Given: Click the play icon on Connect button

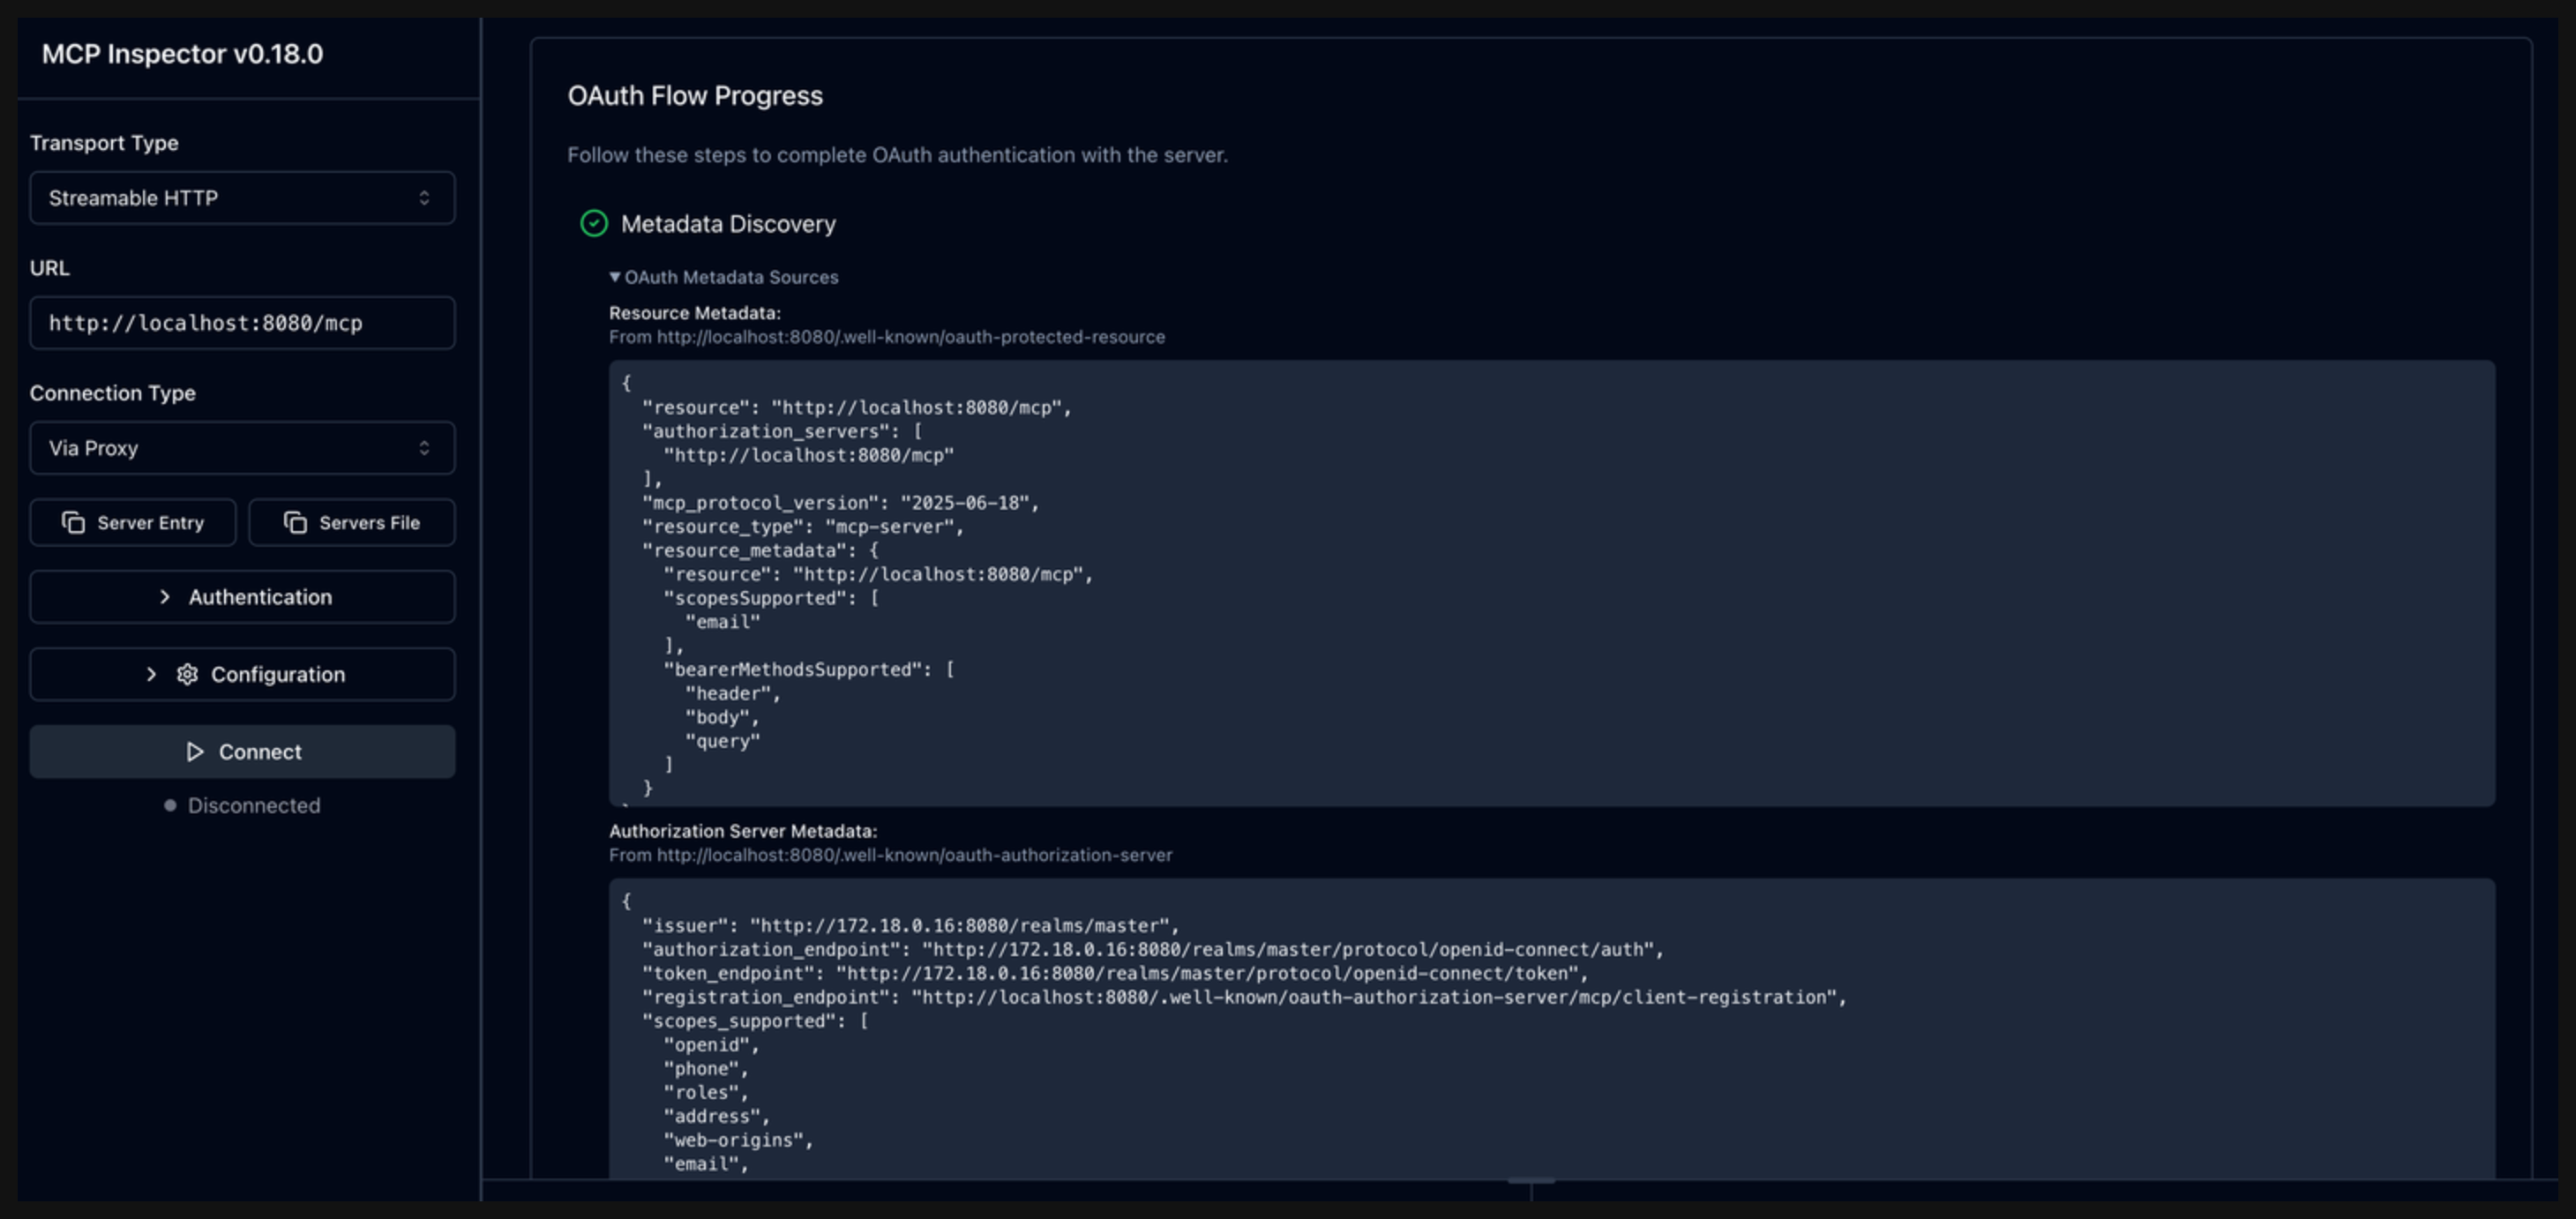Looking at the screenshot, I should click(195, 751).
